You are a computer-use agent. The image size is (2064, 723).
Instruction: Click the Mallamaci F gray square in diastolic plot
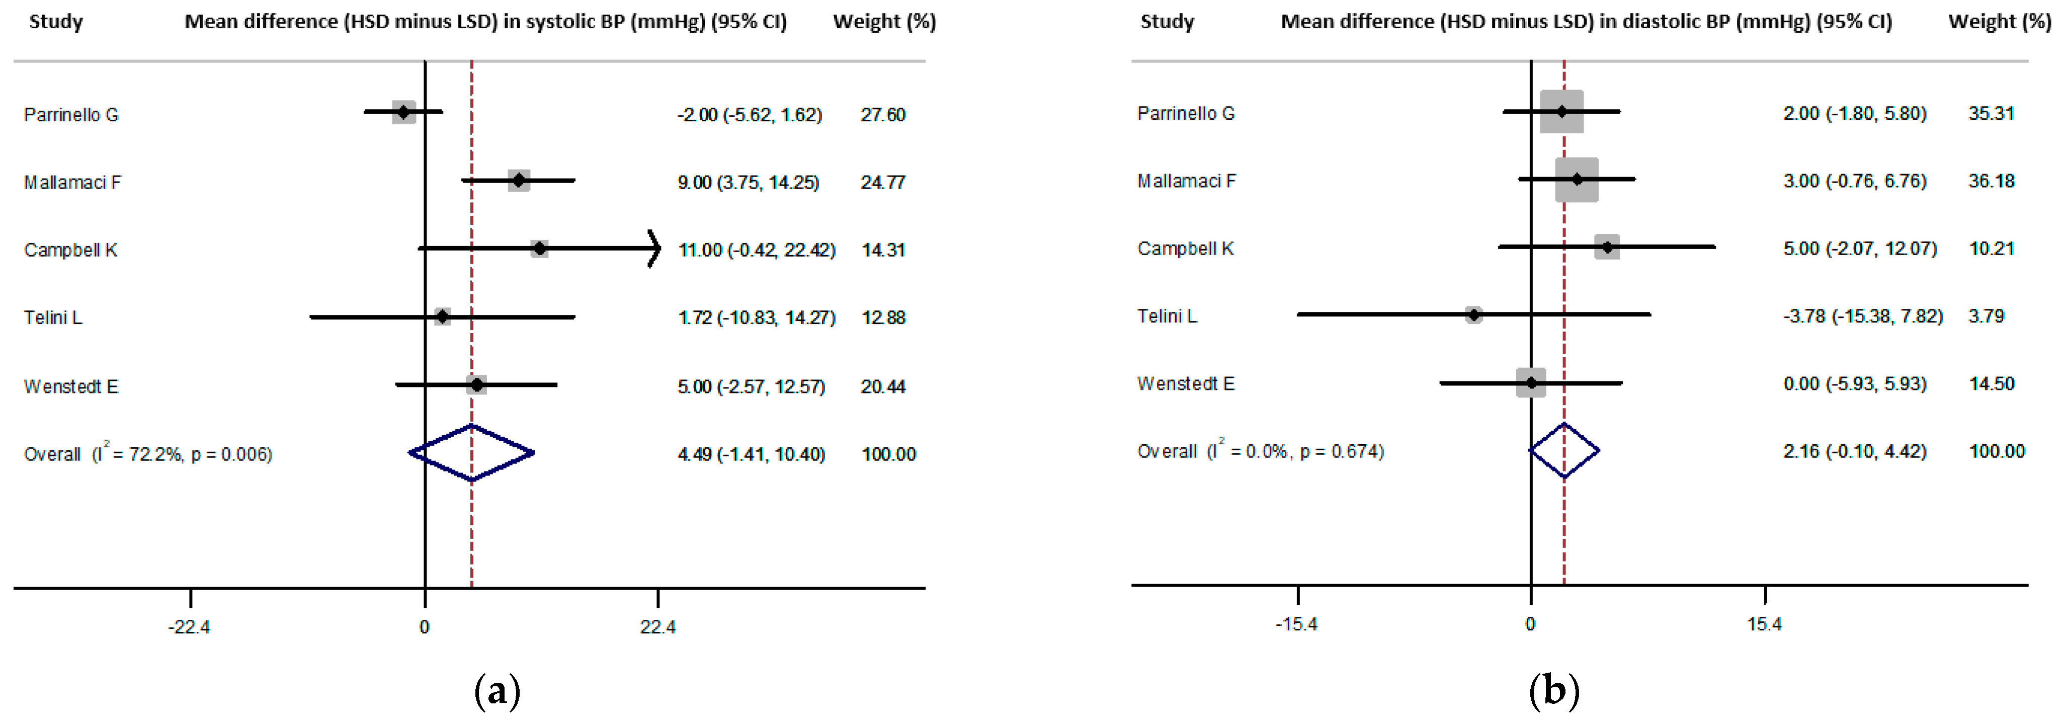click(1577, 180)
